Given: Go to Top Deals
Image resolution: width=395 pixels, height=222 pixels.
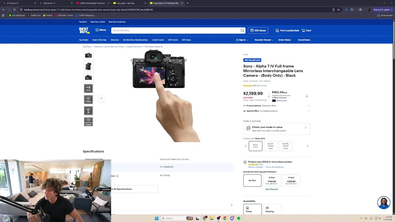Looking at the screenshot, I should (83, 40).
